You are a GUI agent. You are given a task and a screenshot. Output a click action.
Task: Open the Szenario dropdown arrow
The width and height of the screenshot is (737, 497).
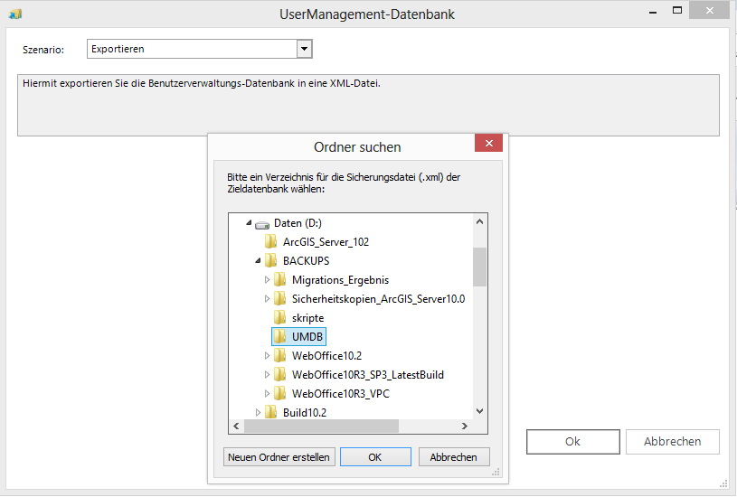click(304, 49)
